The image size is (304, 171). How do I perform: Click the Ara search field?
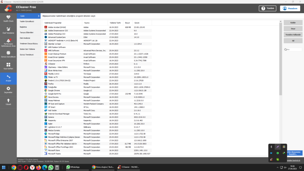[x=293, y=50]
